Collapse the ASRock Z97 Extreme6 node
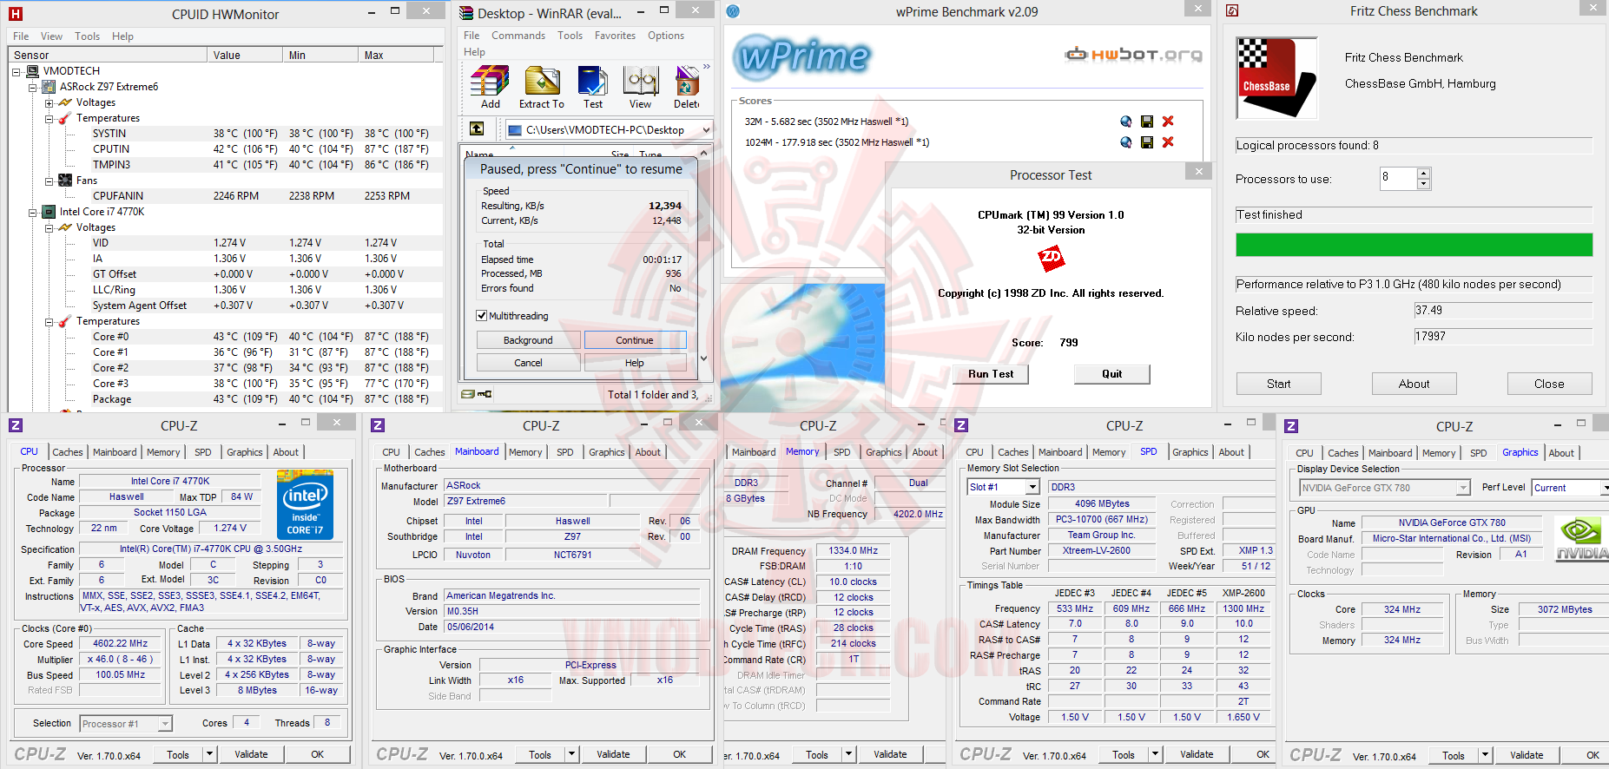Screen dimensions: 1609x769 pyautogui.click(x=32, y=87)
